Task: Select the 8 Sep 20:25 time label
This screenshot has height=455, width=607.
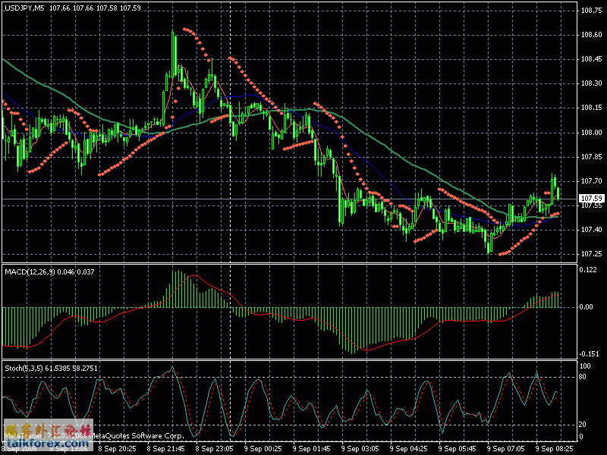Action: pos(117,449)
